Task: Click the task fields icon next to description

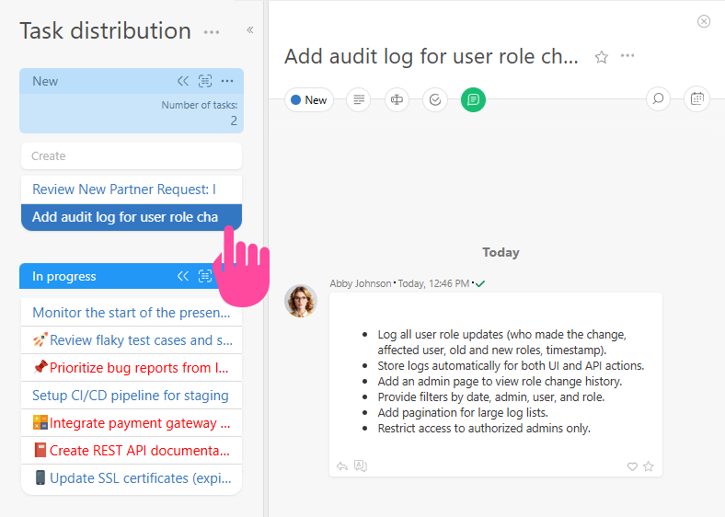Action: point(397,99)
